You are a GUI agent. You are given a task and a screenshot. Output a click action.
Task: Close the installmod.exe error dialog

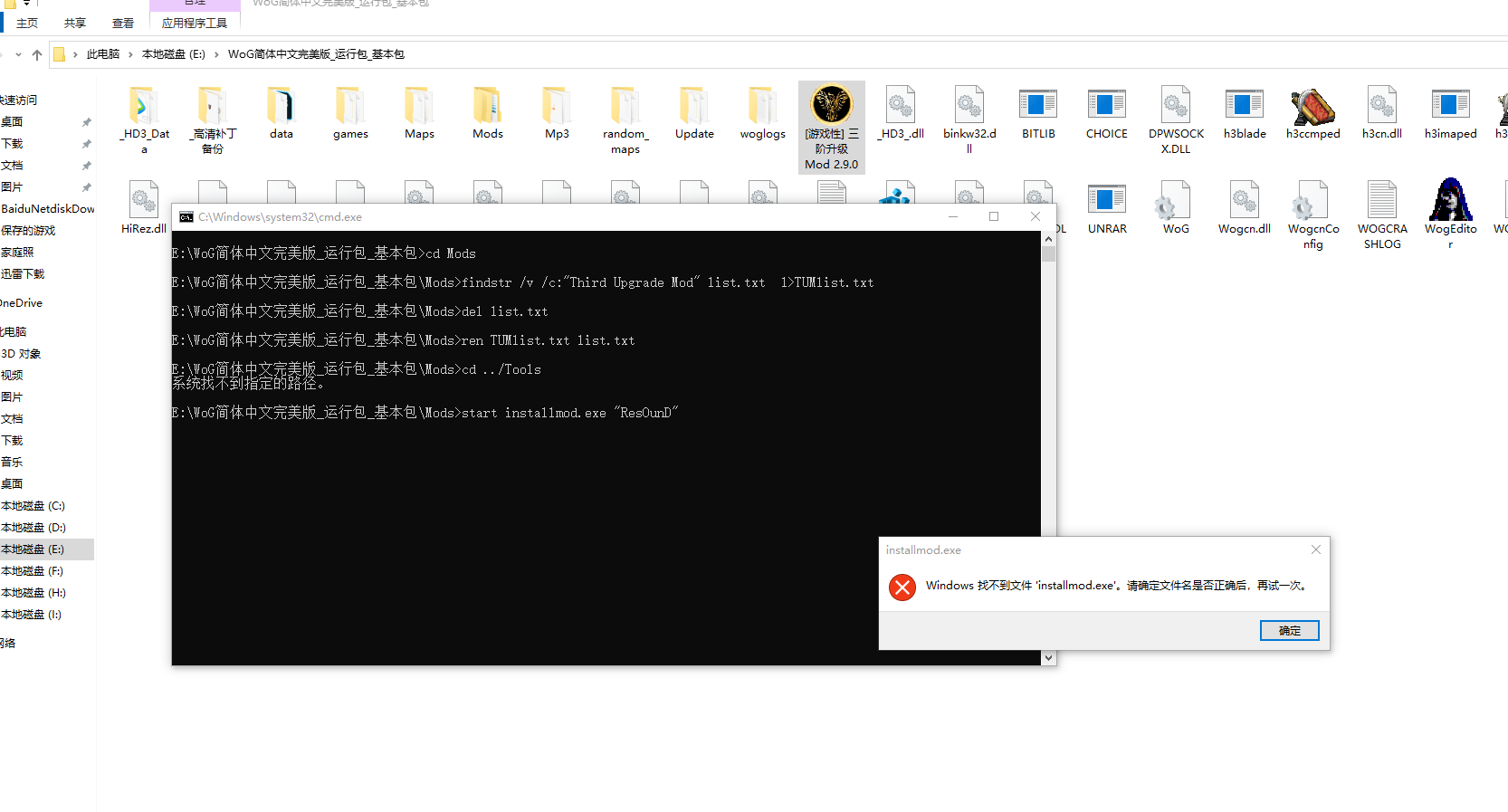point(1316,549)
